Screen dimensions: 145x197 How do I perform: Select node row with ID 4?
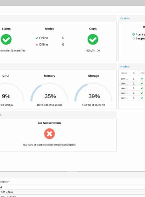(132, 93)
